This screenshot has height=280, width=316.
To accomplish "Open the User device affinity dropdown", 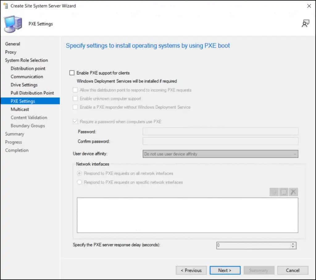I will tap(220, 154).
